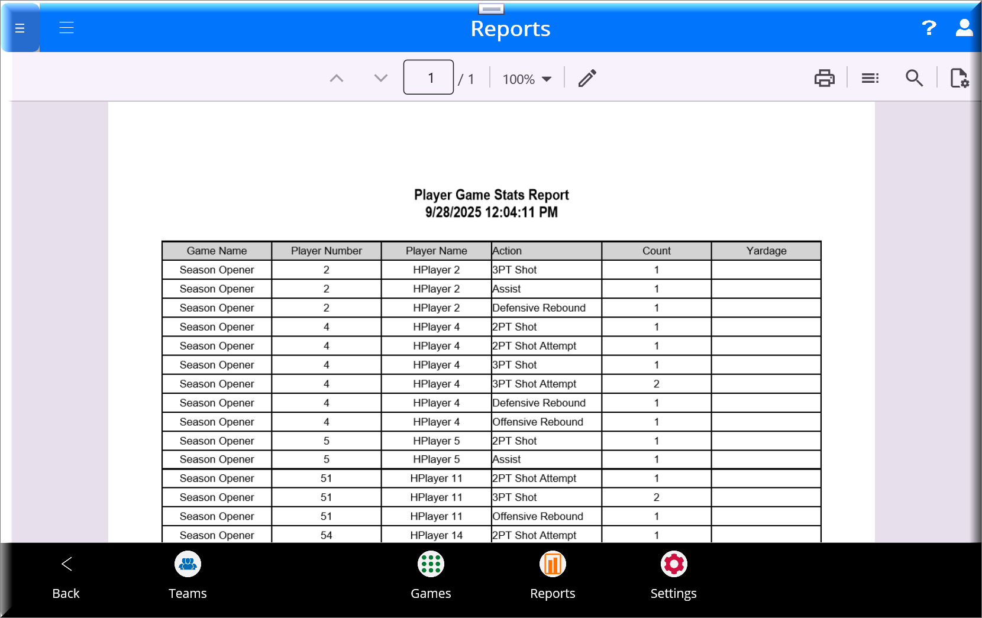Expand the 100% zoom dropdown
Image resolution: width=982 pixels, height=618 pixels.
click(x=526, y=79)
